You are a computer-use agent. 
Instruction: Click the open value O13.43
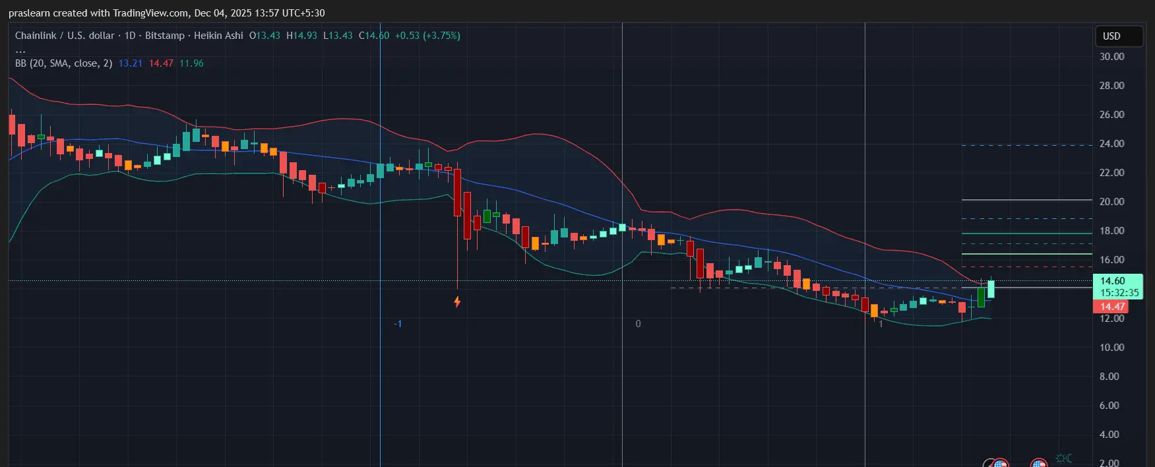(x=265, y=36)
